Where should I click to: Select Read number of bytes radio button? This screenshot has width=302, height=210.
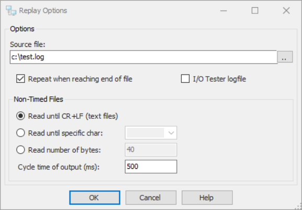(20, 150)
